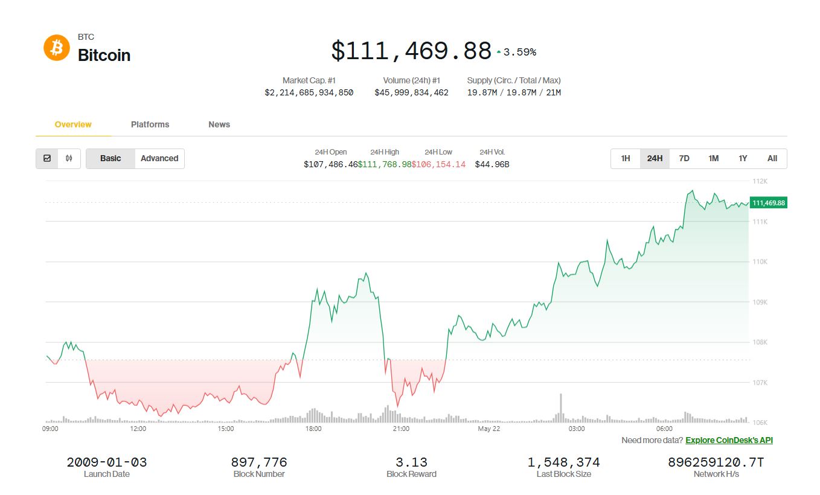Open the Explore CoinDesk's API link
Viewport: 820px width, 495px height.
[x=729, y=440]
